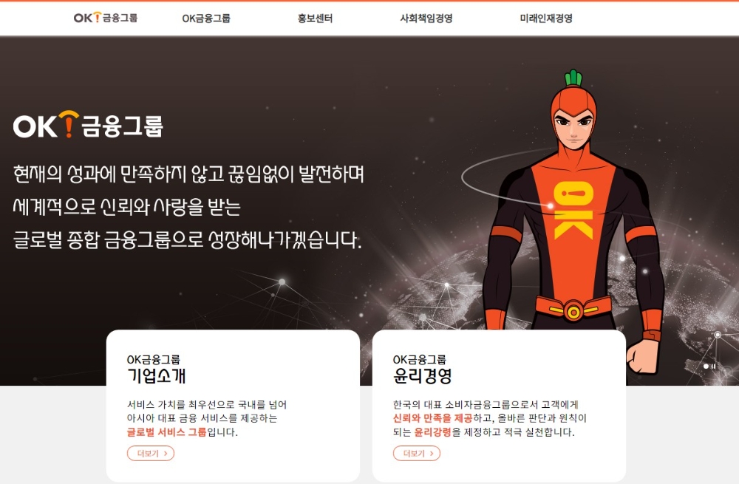739x484 pixels.
Task: Click the orange 윤리강령 text
Action: [432, 432]
